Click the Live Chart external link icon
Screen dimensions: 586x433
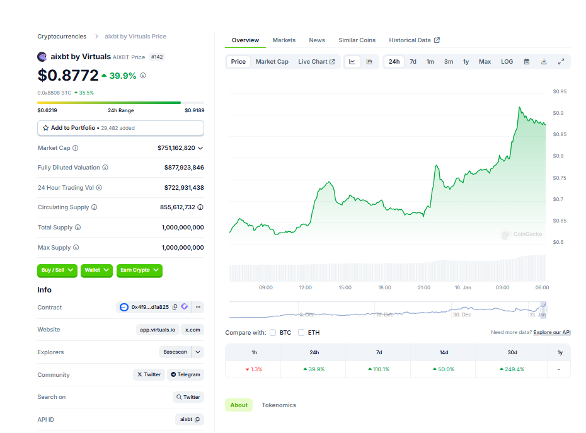click(x=332, y=62)
